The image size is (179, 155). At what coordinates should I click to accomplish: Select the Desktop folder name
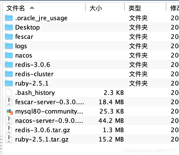28,27
